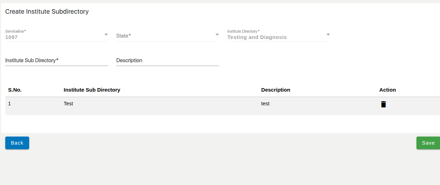
Task: Expand the Institute Directory dropdown arrow
Action: [x=328, y=35]
